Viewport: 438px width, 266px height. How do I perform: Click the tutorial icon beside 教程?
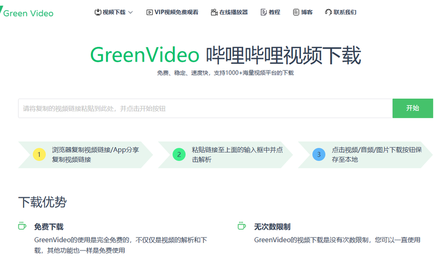(x=264, y=12)
